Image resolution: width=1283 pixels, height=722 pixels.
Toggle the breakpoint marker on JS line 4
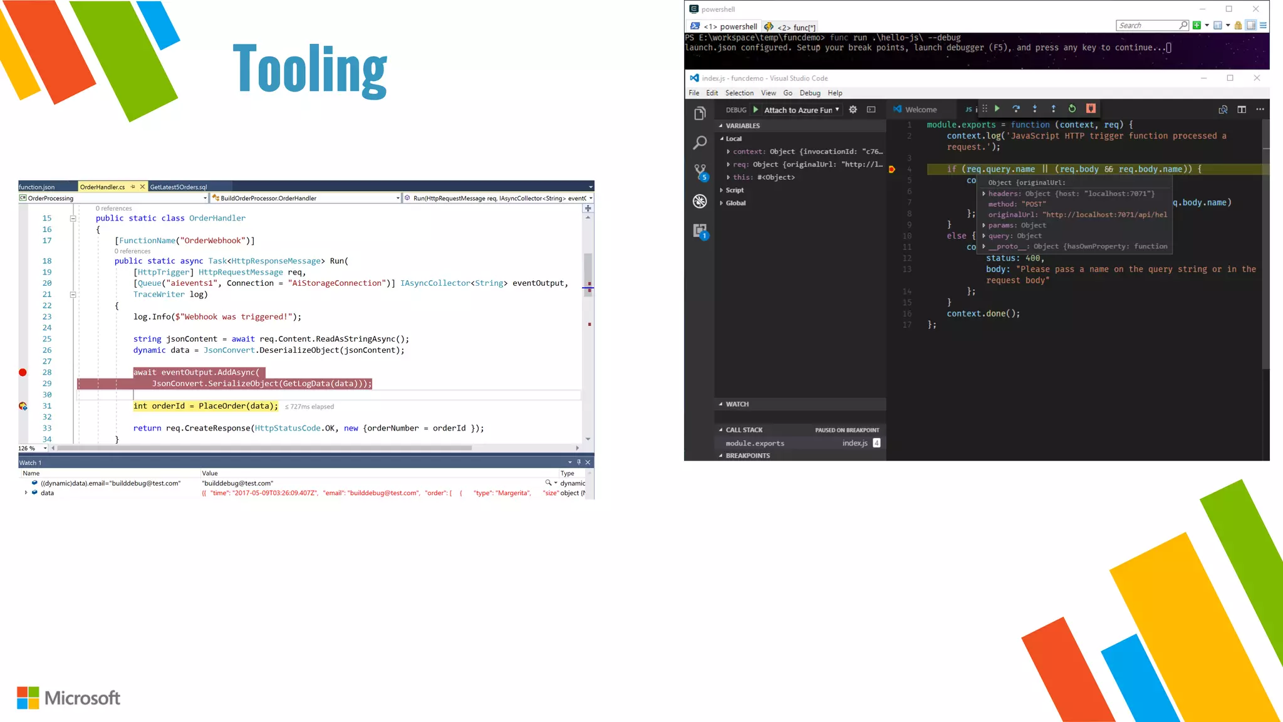pos(891,169)
